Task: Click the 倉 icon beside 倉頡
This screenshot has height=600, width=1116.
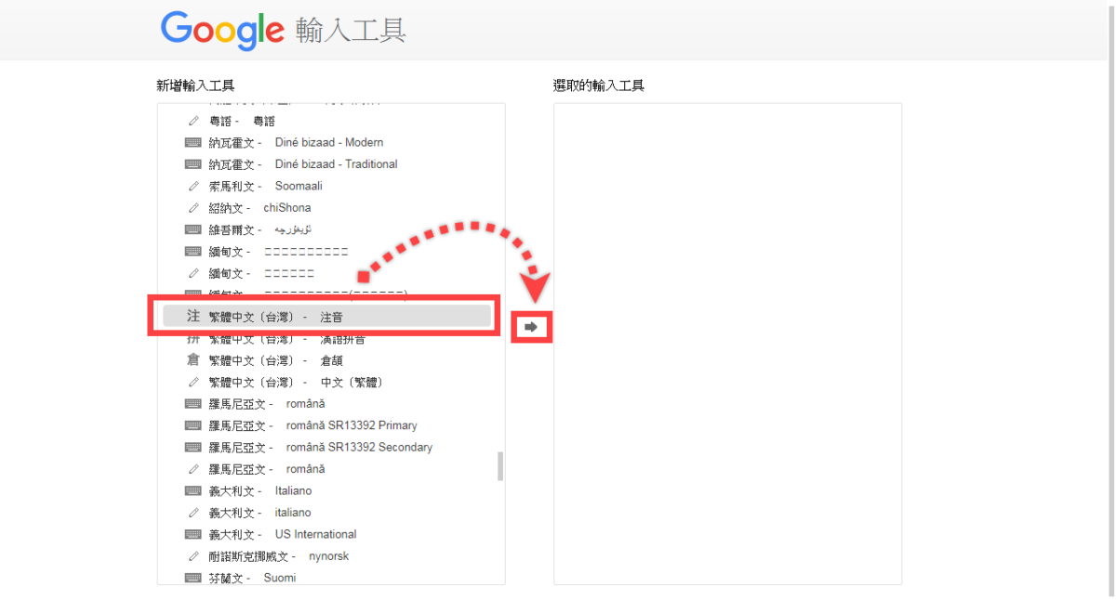Action: coord(193,360)
